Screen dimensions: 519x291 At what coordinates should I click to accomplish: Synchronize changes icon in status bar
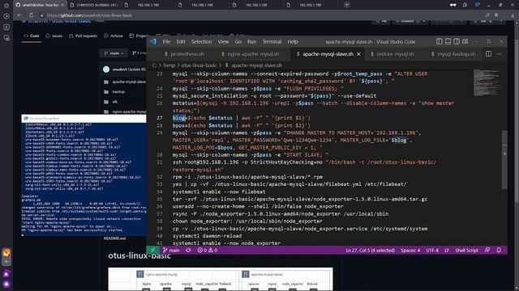click(x=188, y=250)
